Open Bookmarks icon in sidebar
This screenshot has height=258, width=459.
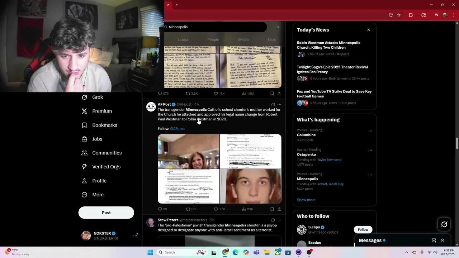(84, 125)
